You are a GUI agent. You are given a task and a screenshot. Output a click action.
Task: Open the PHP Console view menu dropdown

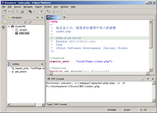tap(148, 79)
